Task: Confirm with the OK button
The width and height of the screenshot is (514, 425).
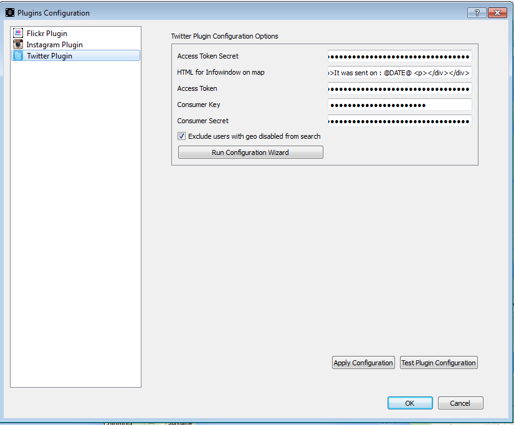Action: [410, 403]
